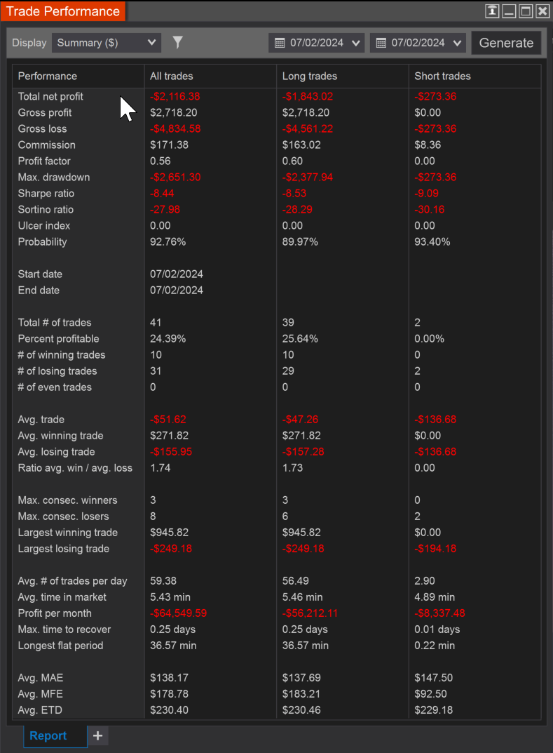Image resolution: width=553 pixels, height=753 pixels.
Task: Expand the end date dropdown arrow
Action: pos(457,44)
